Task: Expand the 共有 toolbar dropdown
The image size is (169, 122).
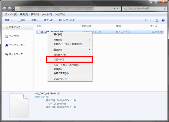Action: tap(35, 20)
